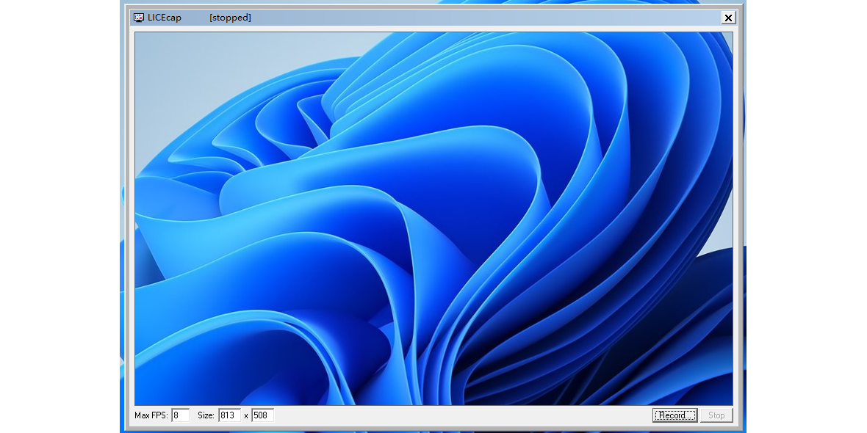Click empty title bar space right of [stopped]

(478, 18)
